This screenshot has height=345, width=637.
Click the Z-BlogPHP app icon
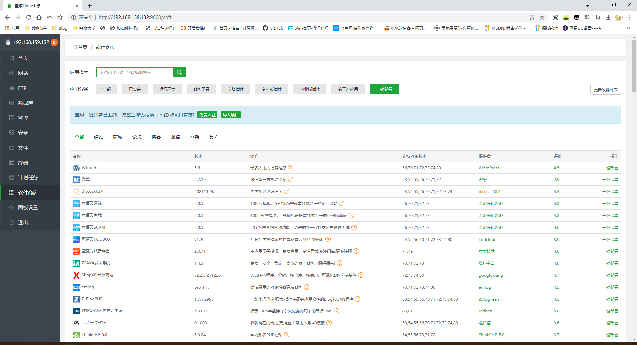pyautogui.click(x=76, y=299)
